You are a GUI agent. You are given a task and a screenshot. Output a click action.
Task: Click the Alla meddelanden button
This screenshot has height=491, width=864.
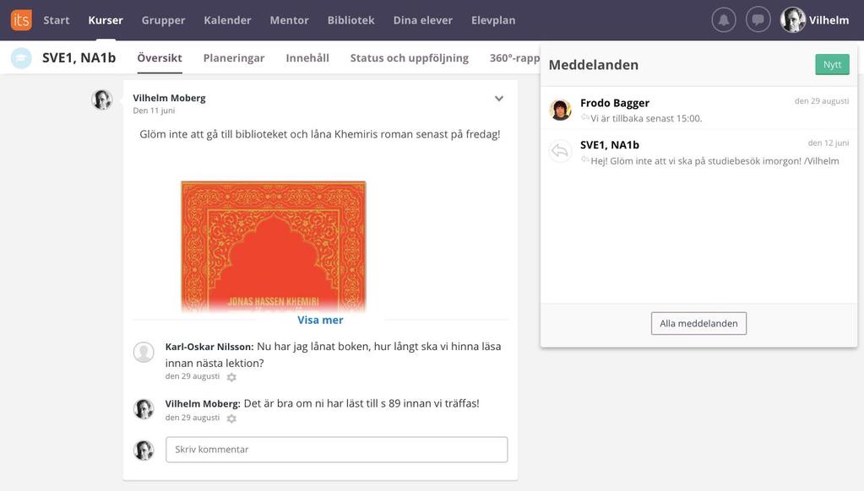pos(698,324)
